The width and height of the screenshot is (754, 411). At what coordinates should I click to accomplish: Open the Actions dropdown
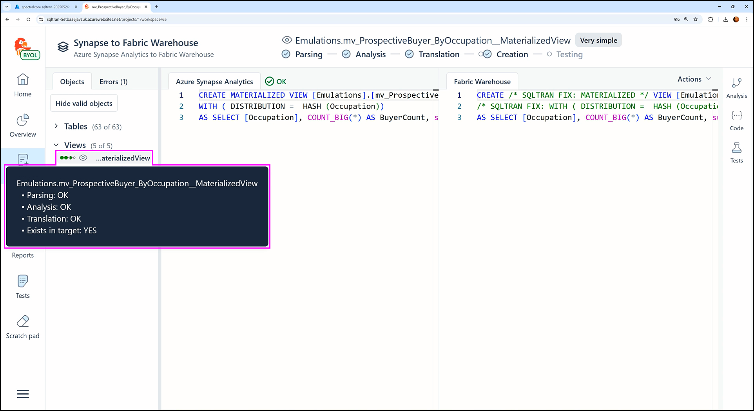(x=694, y=79)
